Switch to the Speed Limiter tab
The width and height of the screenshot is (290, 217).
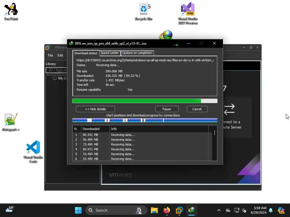tap(110, 53)
